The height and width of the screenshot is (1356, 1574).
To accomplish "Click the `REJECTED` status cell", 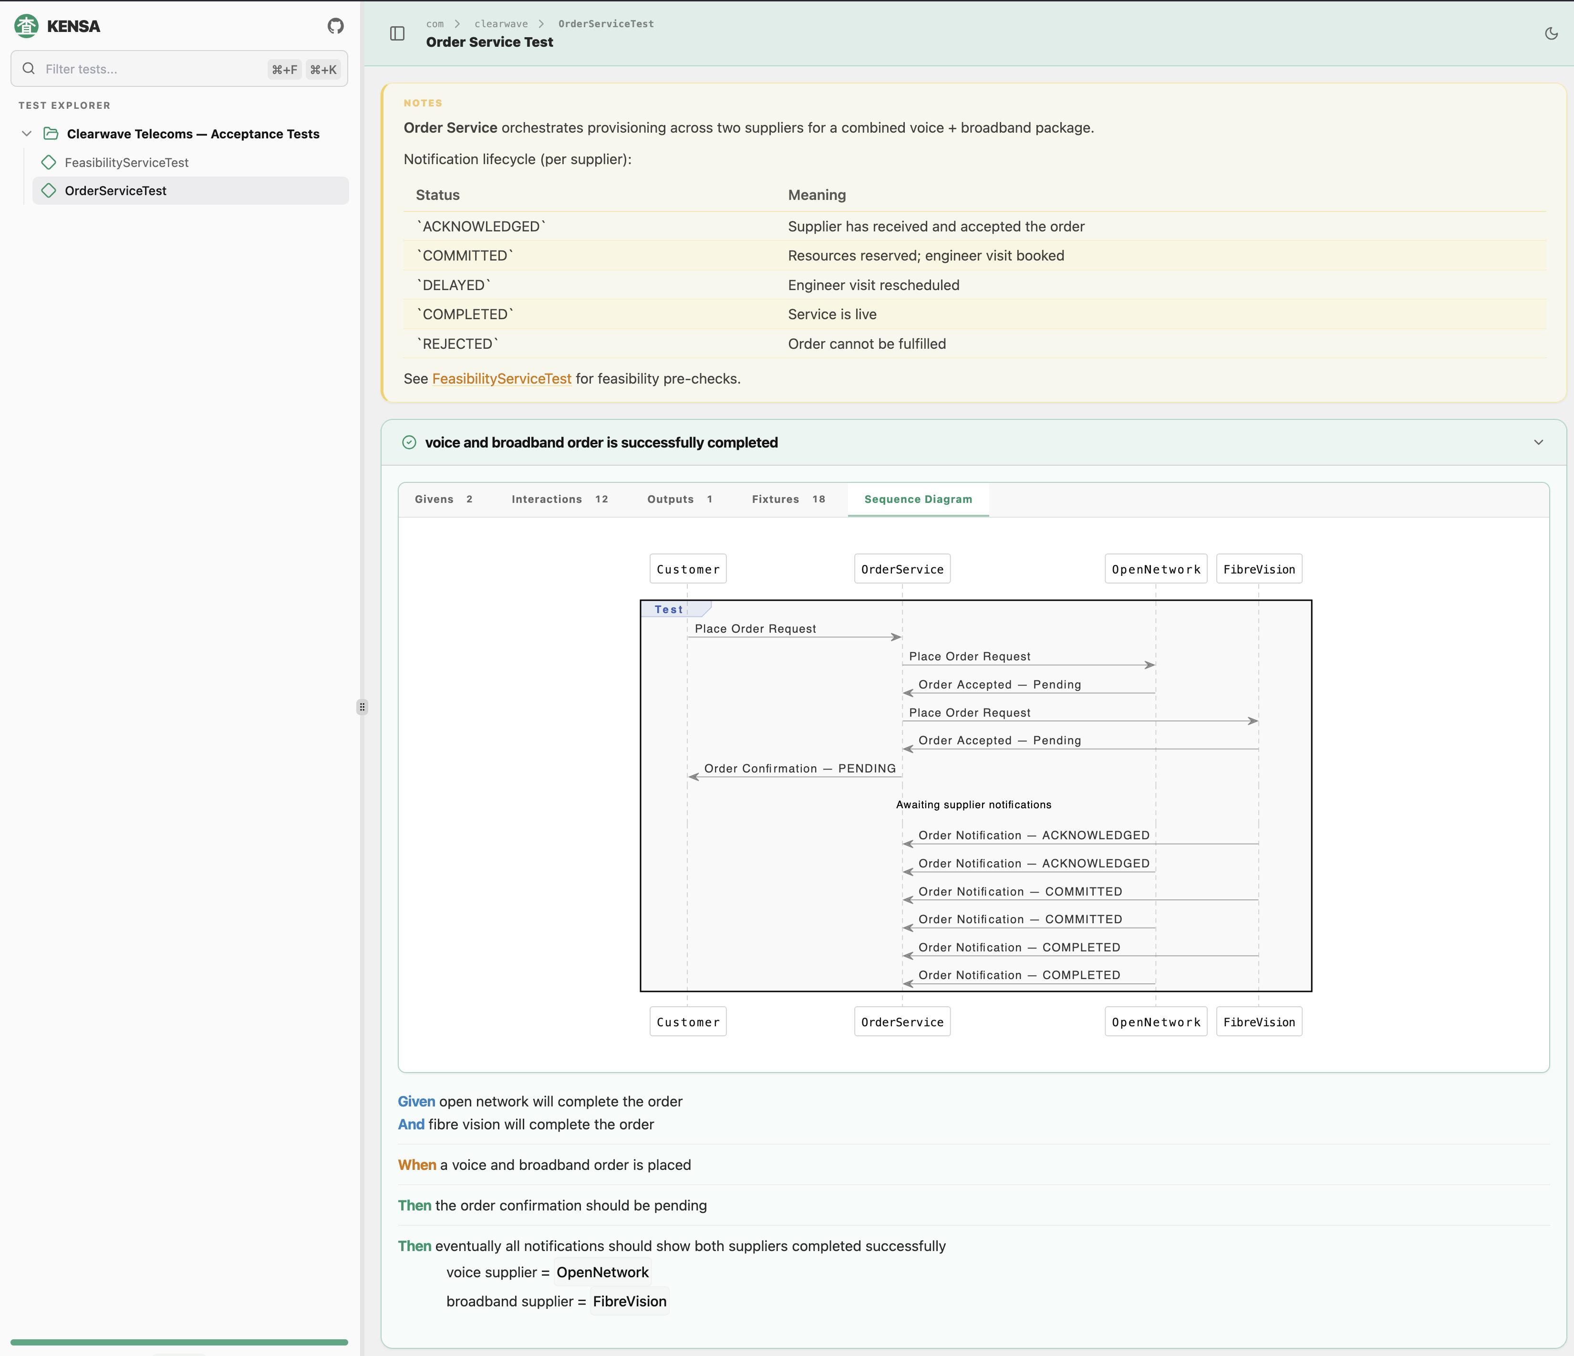I will (x=457, y=344).
